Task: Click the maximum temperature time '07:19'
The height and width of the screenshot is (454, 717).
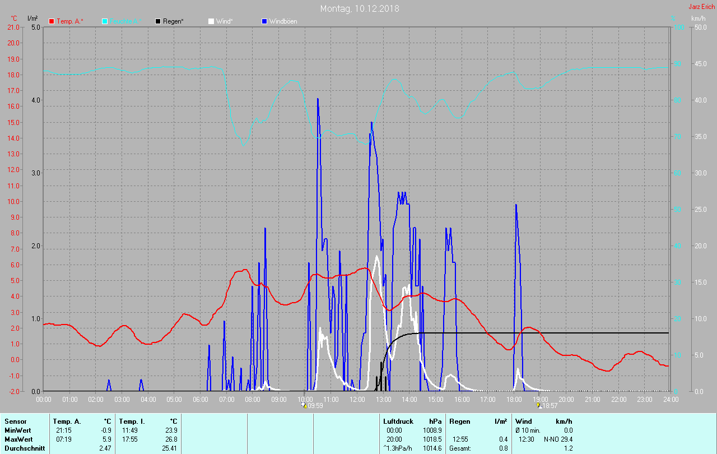Action: point(64,439)
